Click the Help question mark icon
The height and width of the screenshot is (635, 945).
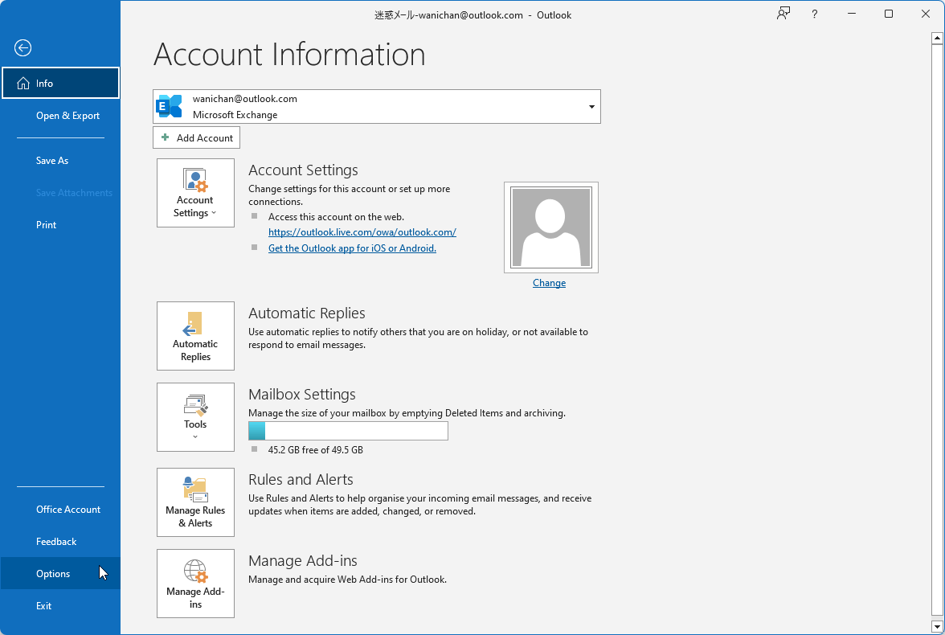point(814,14)
